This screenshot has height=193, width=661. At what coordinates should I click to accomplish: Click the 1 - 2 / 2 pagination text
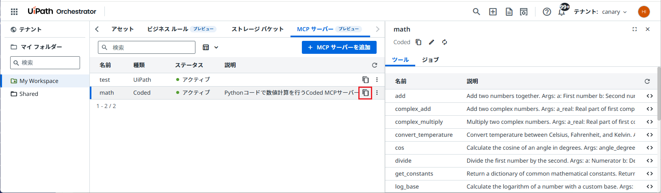point(106,106)
